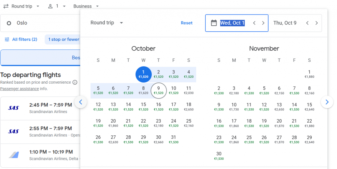This screenshot has width=337, height=169.
Task: Click the SAS logo for 2:45 PM flight
Action: (x=13, y=108)
